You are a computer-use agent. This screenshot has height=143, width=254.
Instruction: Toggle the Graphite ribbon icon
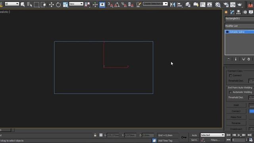click(x=196, y=4)
